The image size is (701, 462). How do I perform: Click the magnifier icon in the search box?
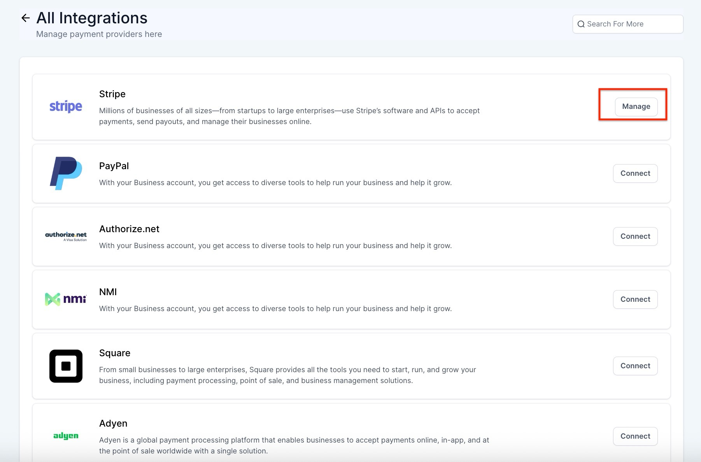click(581, 24)
